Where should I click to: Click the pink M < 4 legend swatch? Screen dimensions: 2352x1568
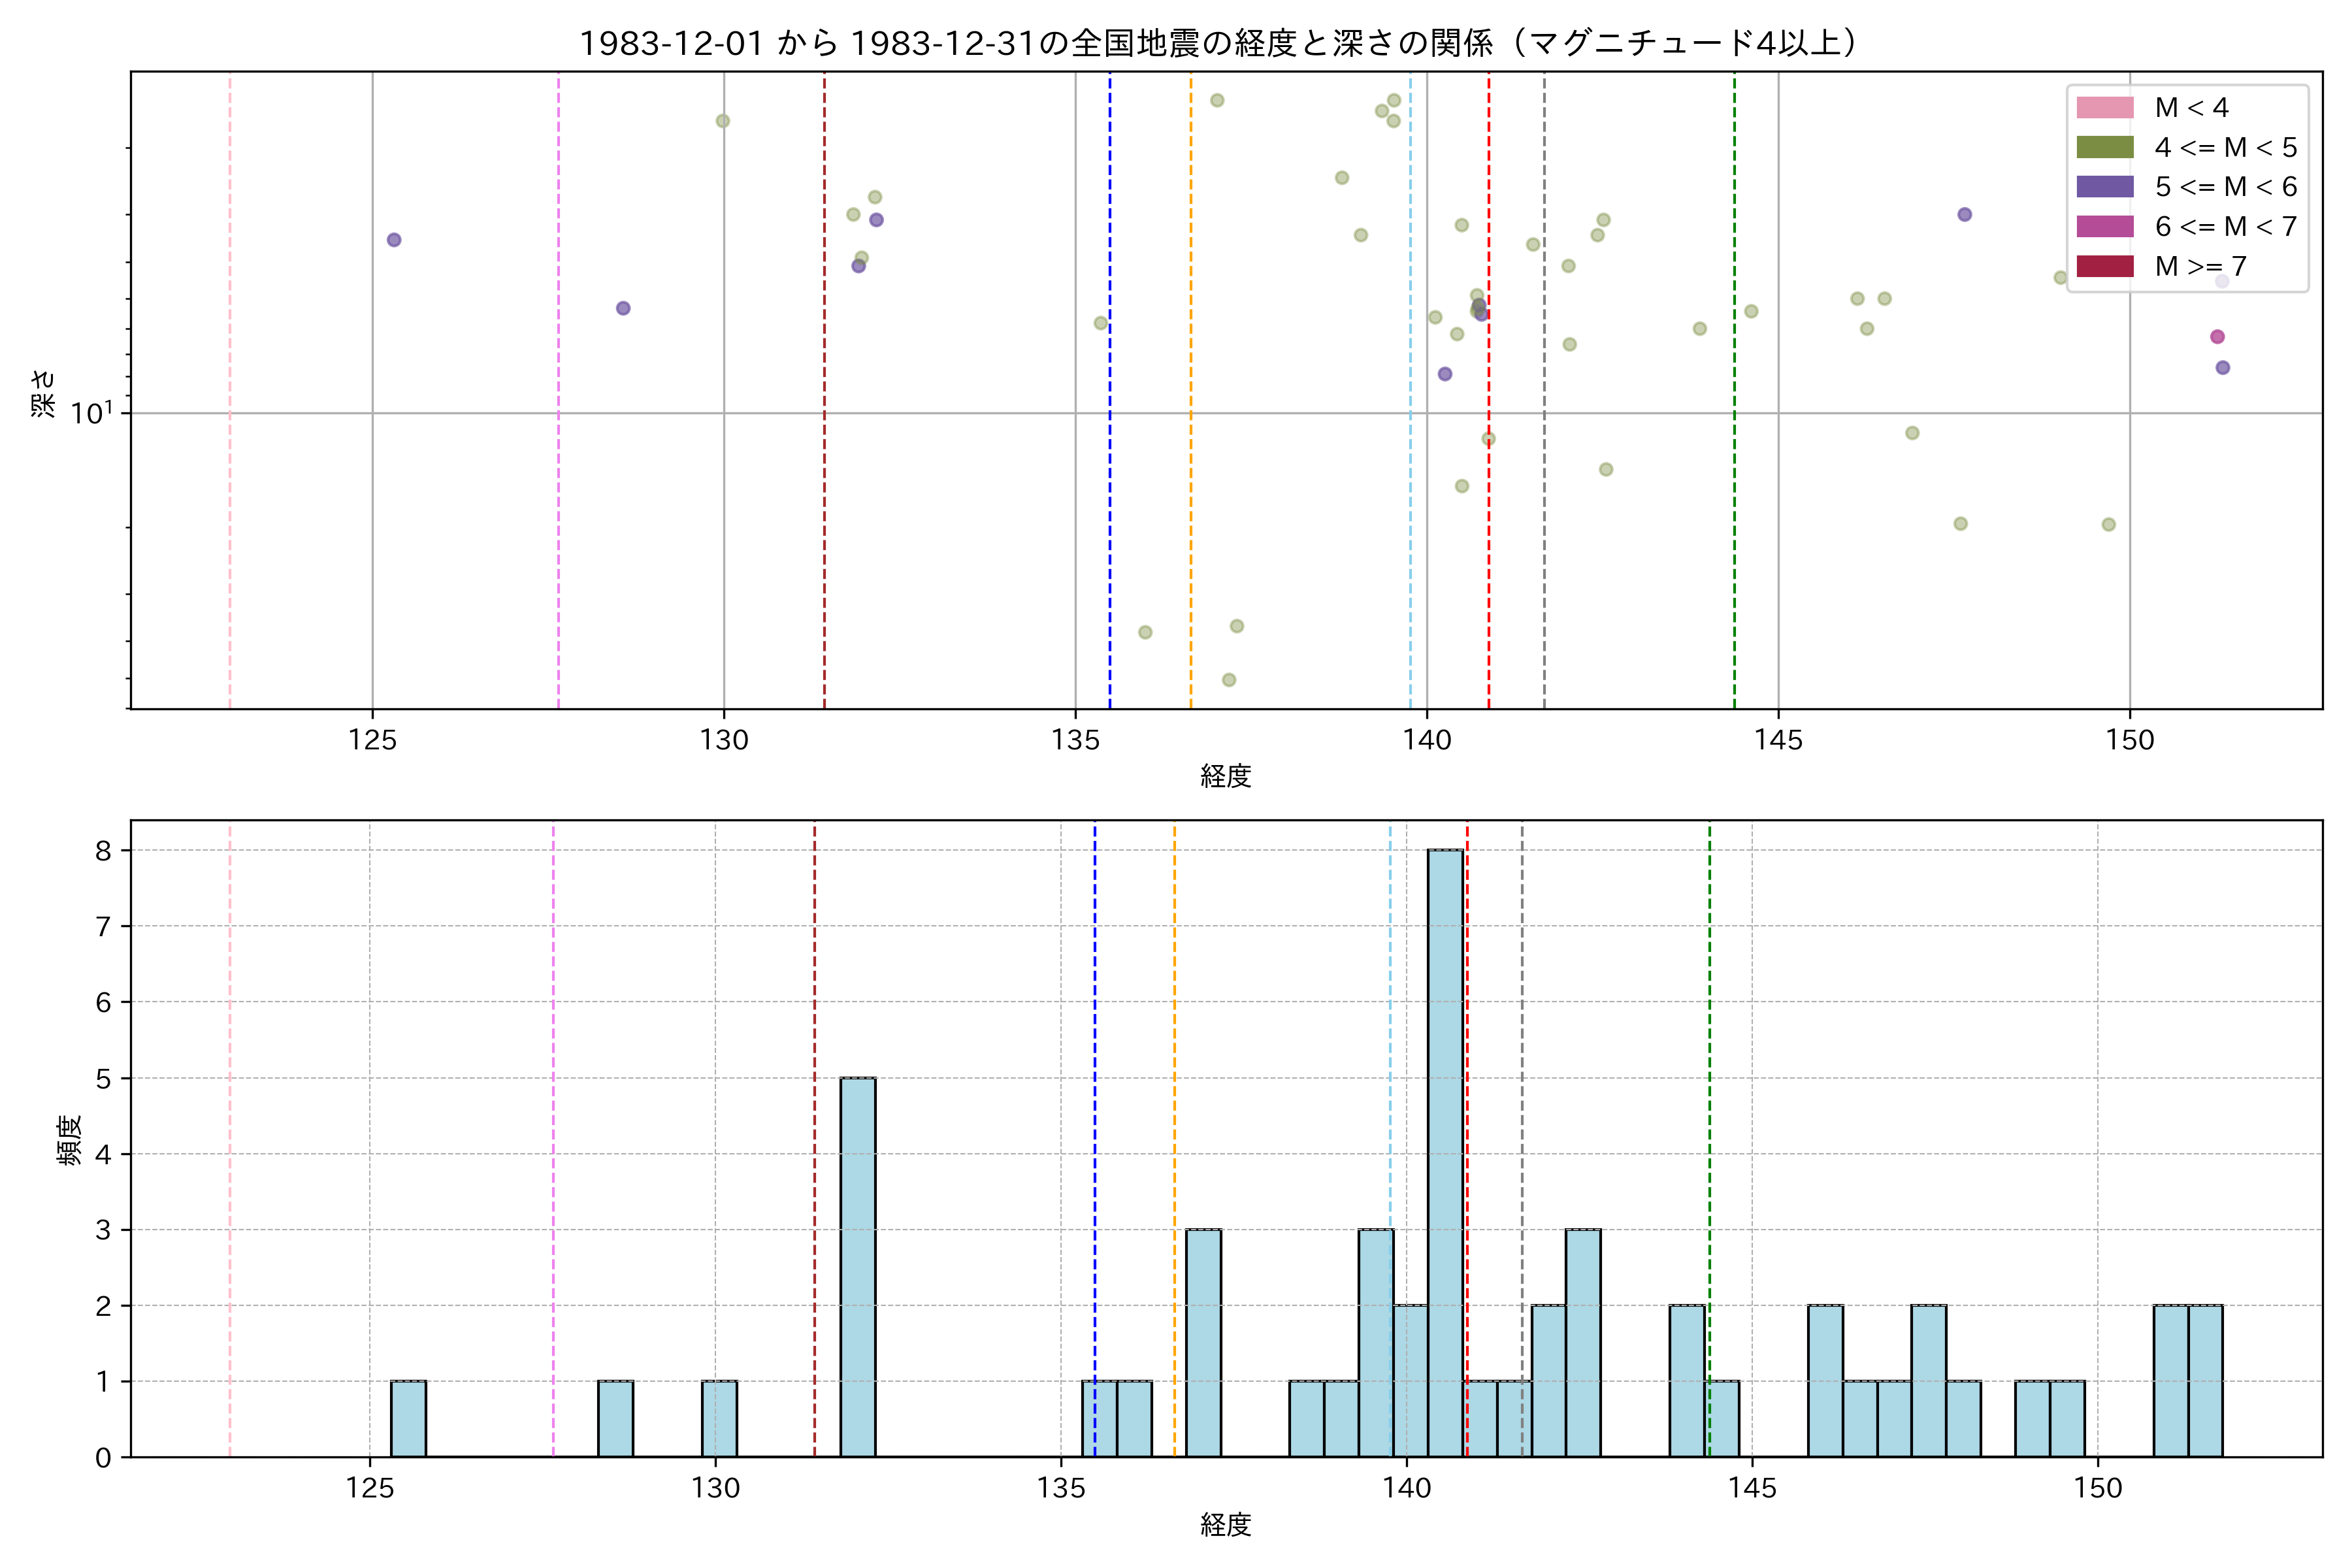click(x=2104, y=108)
